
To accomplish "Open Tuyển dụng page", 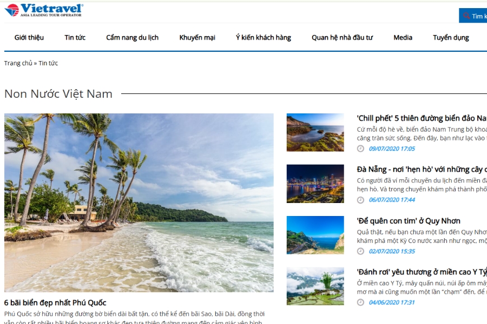I will point(451,37).
